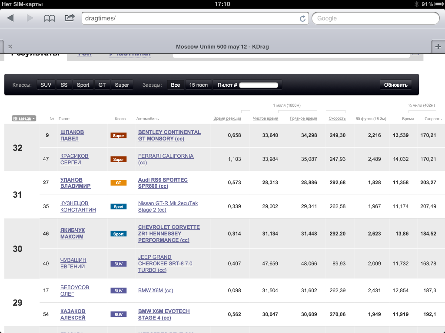Image resolution: width=445 pixels, height=333 pixels.
Task: Filter by SS class
Action: tap(64, 85)
